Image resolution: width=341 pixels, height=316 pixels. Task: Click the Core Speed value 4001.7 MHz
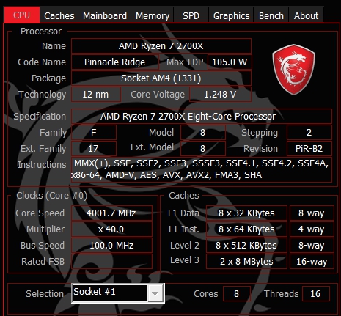coord(111,213)
